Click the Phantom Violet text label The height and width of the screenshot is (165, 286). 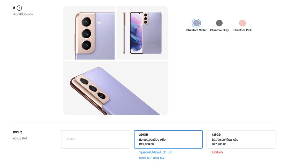pyautogui.click(x=196, y=30)
